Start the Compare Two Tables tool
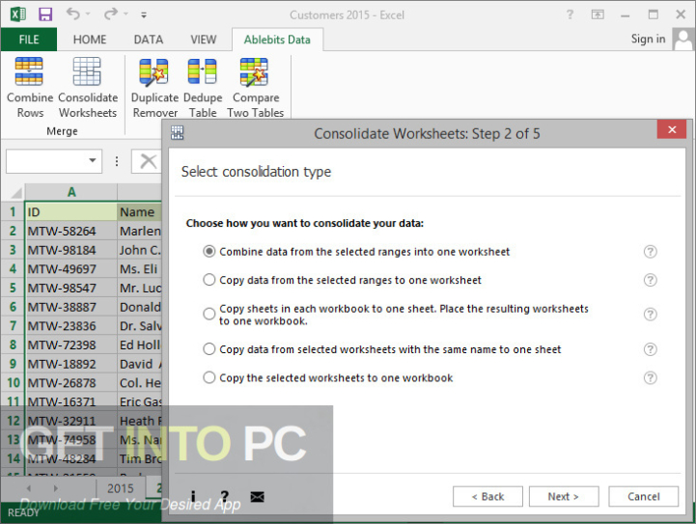The width and height of the screenshot is (696, 524). pyautogui.click(x=255, y=88)
